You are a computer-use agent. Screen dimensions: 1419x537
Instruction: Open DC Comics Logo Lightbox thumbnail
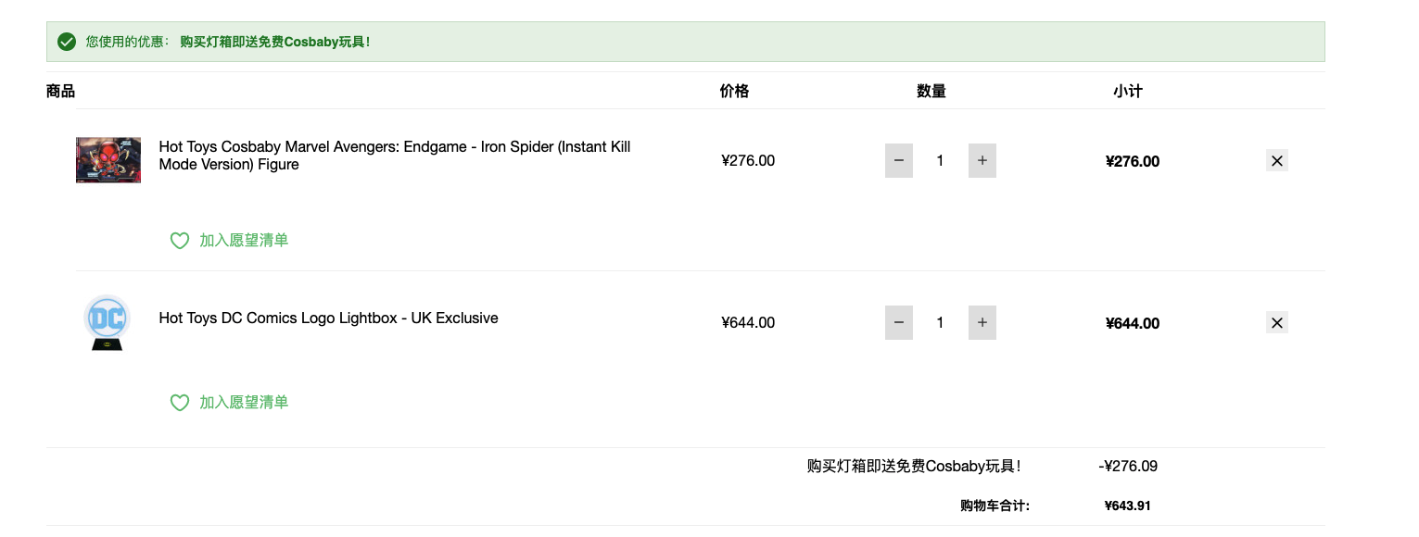click(x=107, y=322)
